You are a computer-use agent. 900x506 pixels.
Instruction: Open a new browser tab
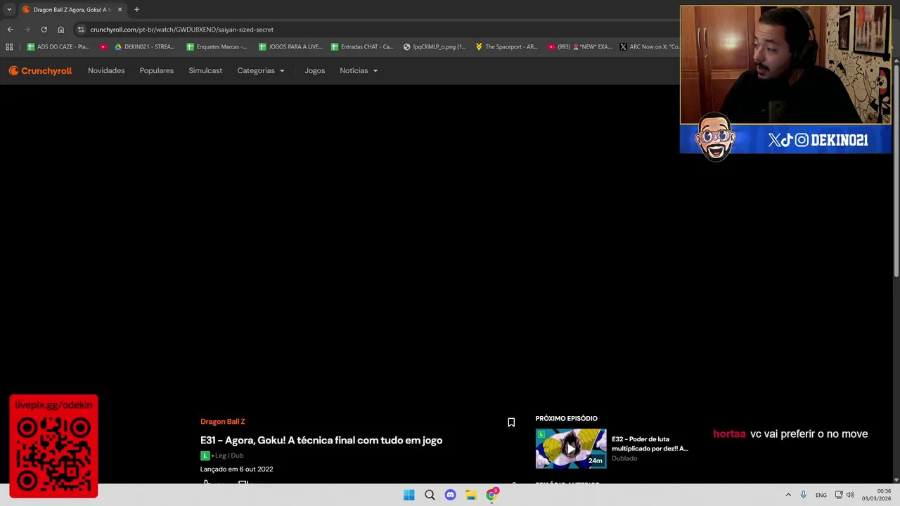tap(136, 9)
